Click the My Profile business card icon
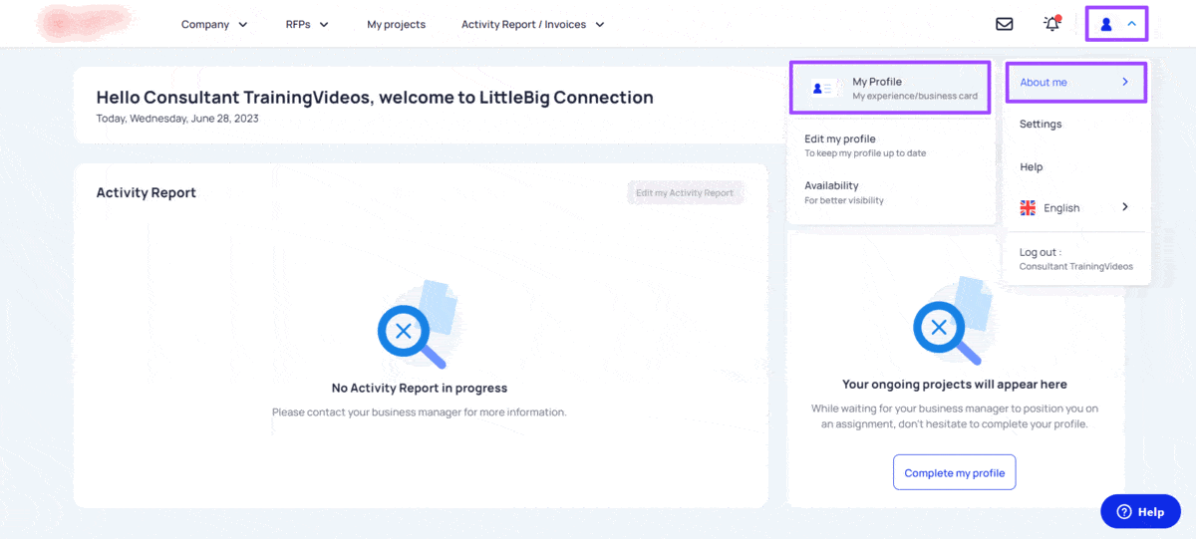The image size is (1196, 547). [x=825, y=88]
